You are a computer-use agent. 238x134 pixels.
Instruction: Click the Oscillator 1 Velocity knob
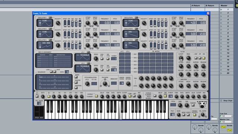[x=58, y=23]
